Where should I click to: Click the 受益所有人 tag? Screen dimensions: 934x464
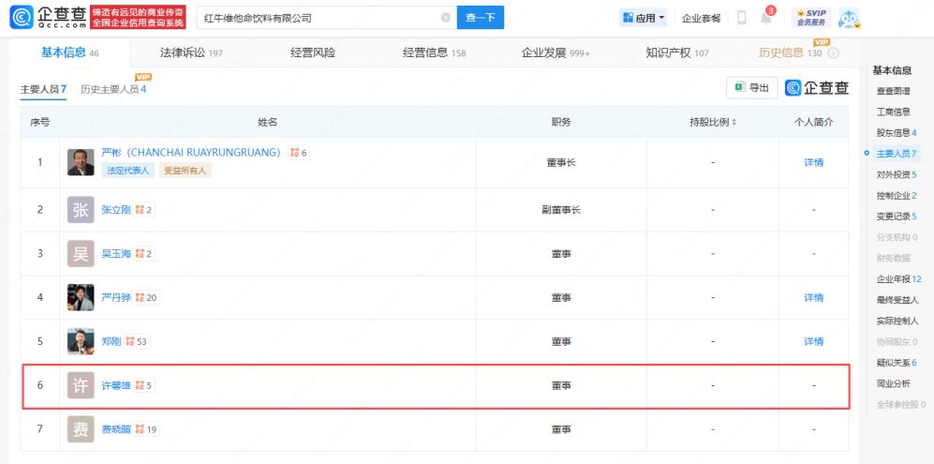[185, 170]
